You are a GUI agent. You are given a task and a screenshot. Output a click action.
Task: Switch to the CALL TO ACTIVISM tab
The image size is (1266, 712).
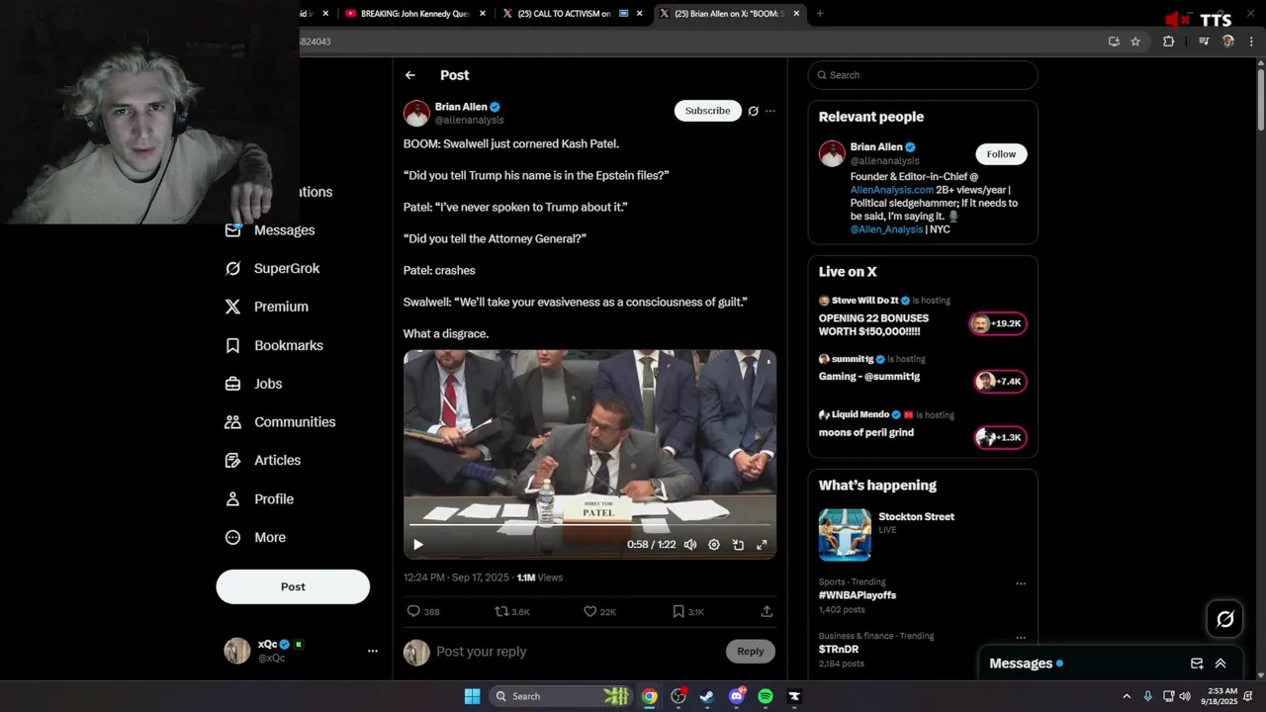point(565,14)
